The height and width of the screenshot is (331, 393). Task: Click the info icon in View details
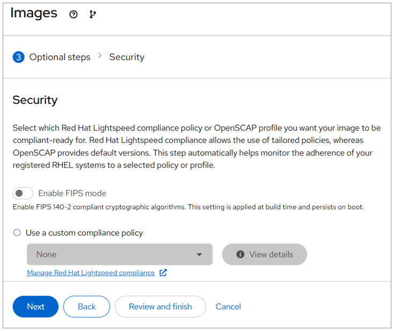[x=240, y=255]
